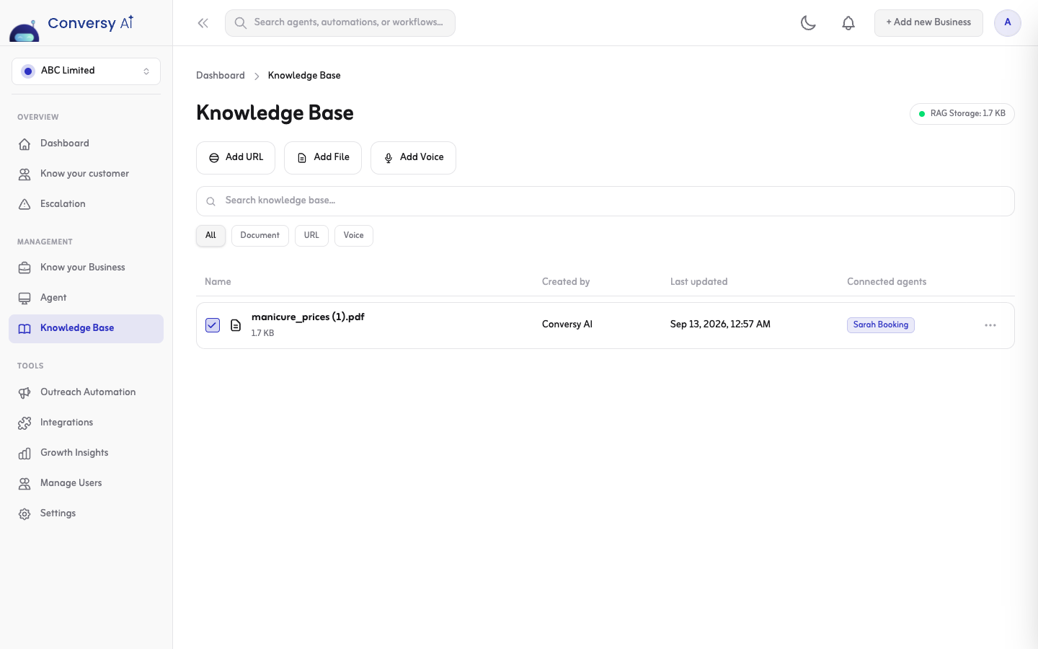
Task: Open Knowledge Base in the sidebar
Action: point(86,329)
